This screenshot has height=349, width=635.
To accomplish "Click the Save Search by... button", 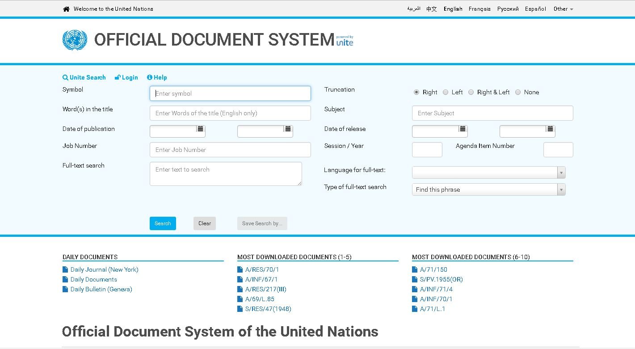I will [x=262, y=223].
